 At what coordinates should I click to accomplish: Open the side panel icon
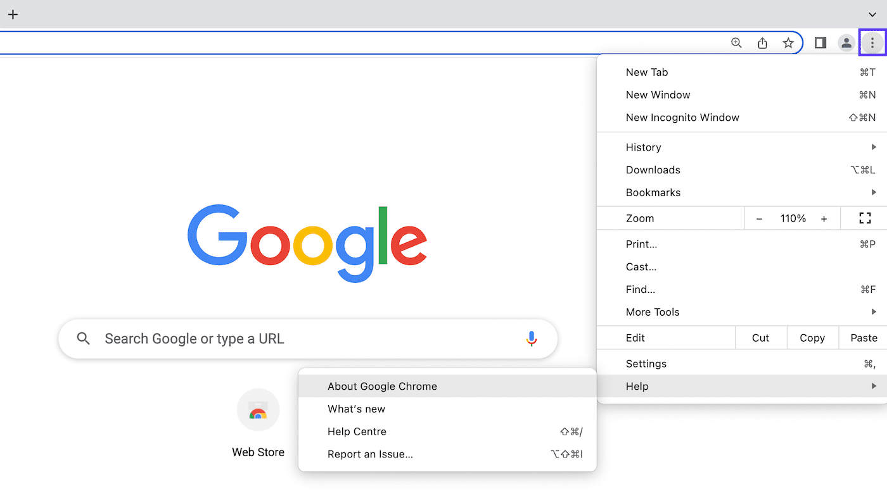tap(820, 42)
